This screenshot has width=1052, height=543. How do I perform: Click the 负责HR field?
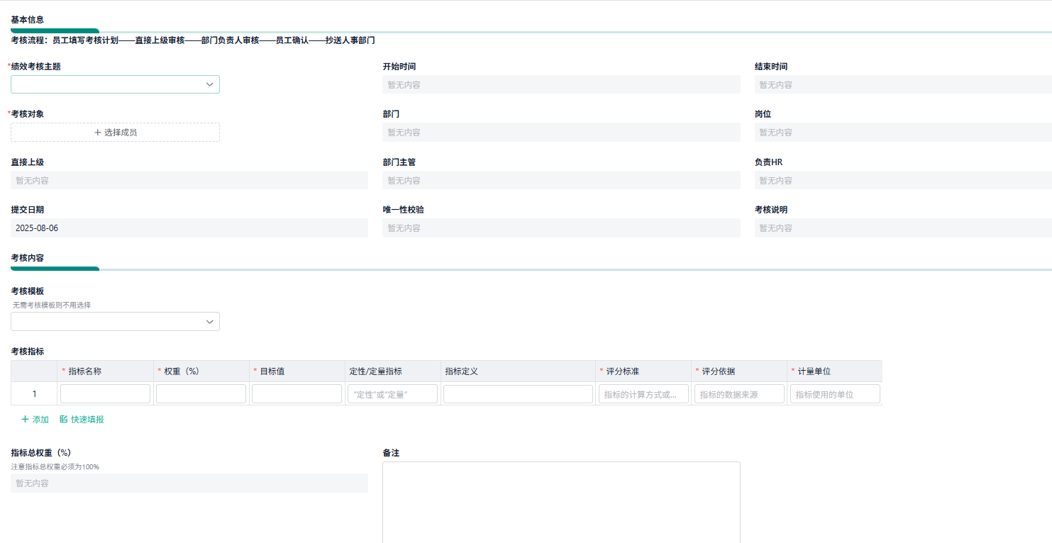point(903,180)
